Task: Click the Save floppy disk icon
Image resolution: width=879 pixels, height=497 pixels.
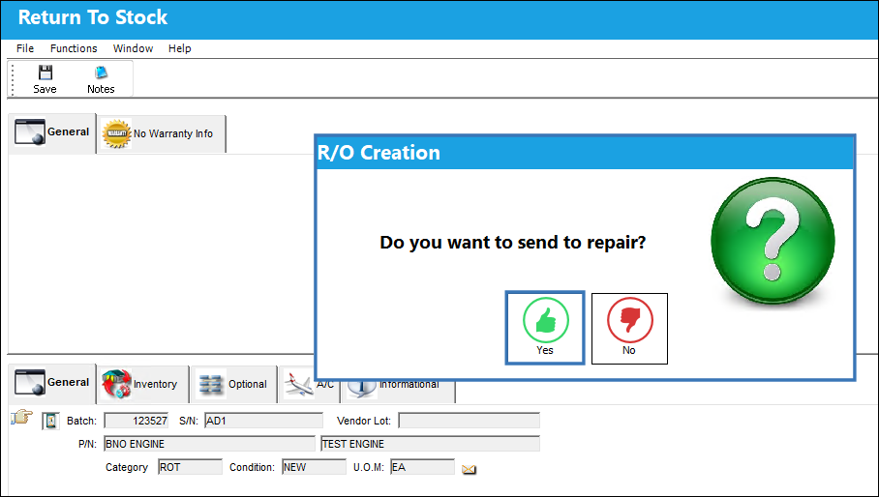Action: (45, 73)
